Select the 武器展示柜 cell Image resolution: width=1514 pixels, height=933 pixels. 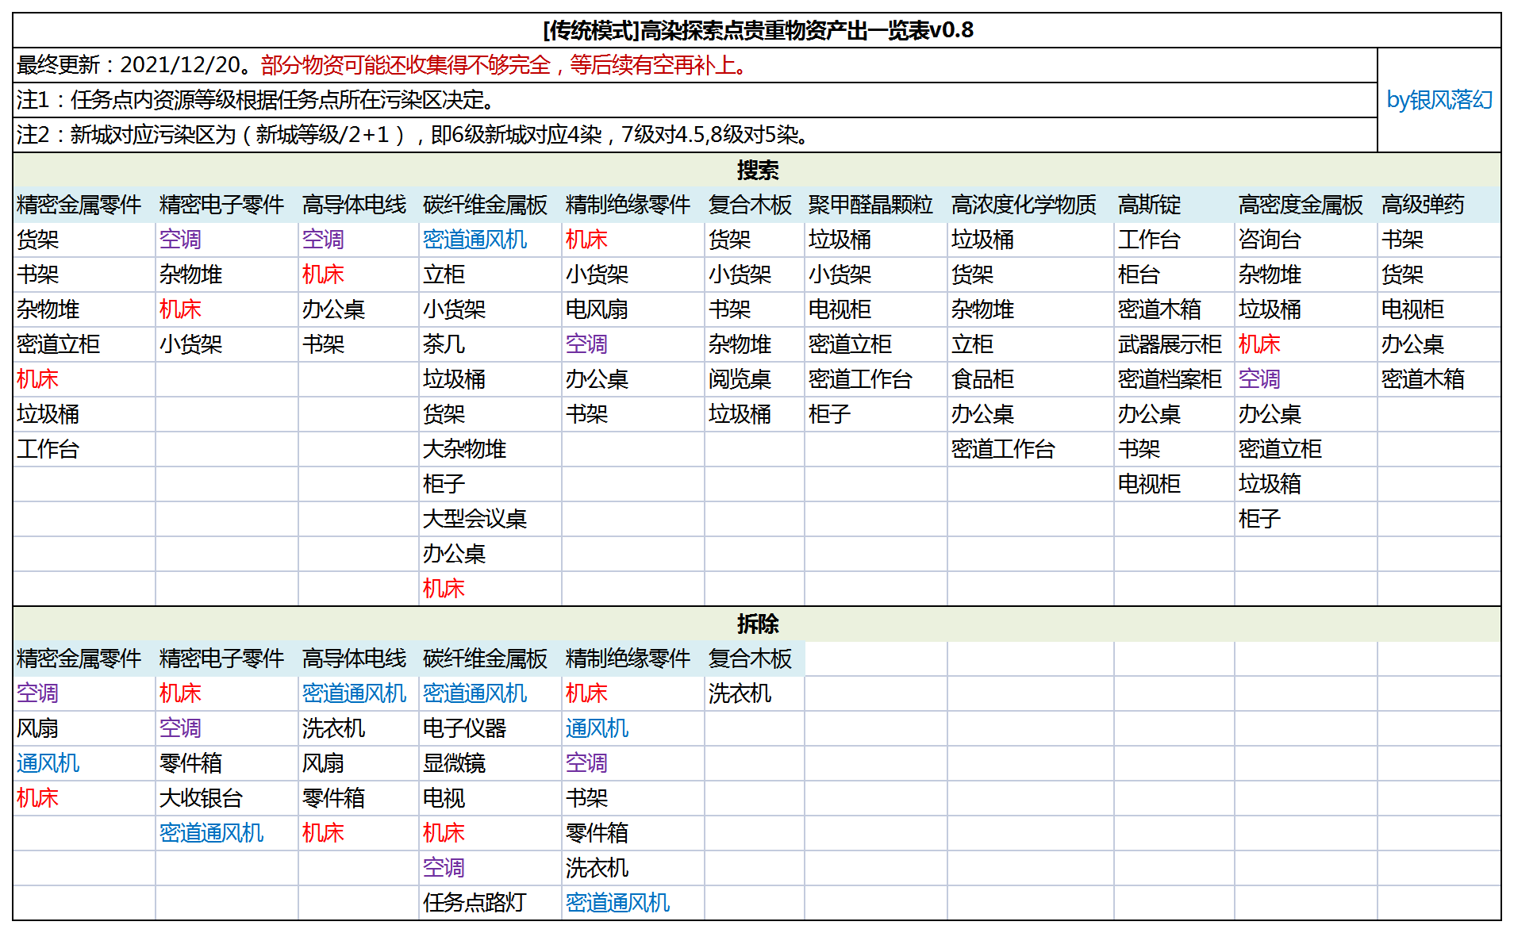1174,344
